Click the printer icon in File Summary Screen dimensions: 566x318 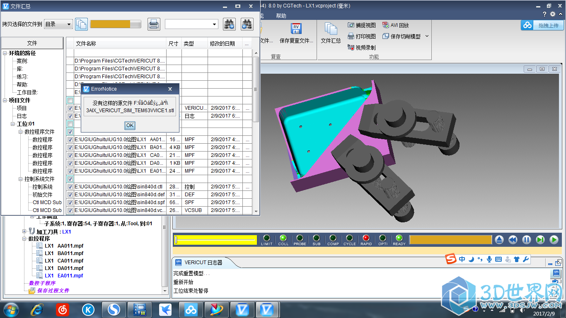click(x=154, y=24)
